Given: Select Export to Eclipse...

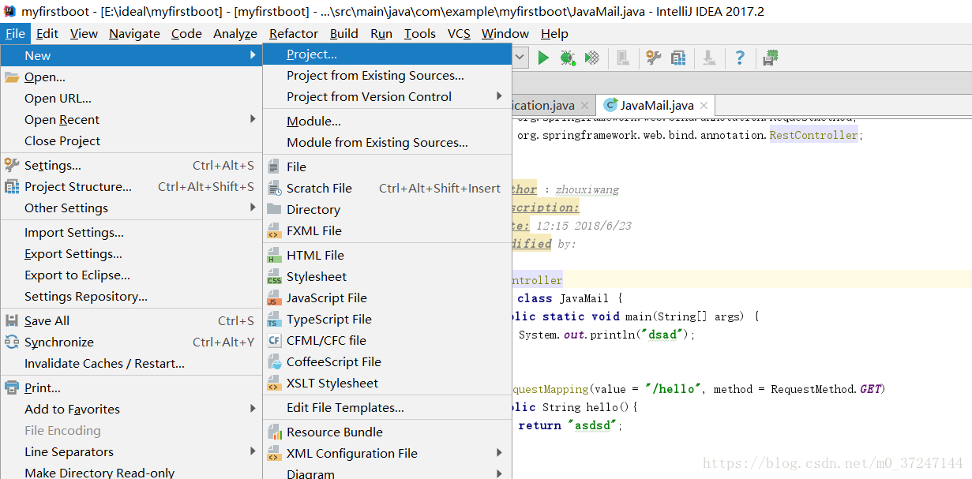Looking at the screenshot, I should pos(131,275).
